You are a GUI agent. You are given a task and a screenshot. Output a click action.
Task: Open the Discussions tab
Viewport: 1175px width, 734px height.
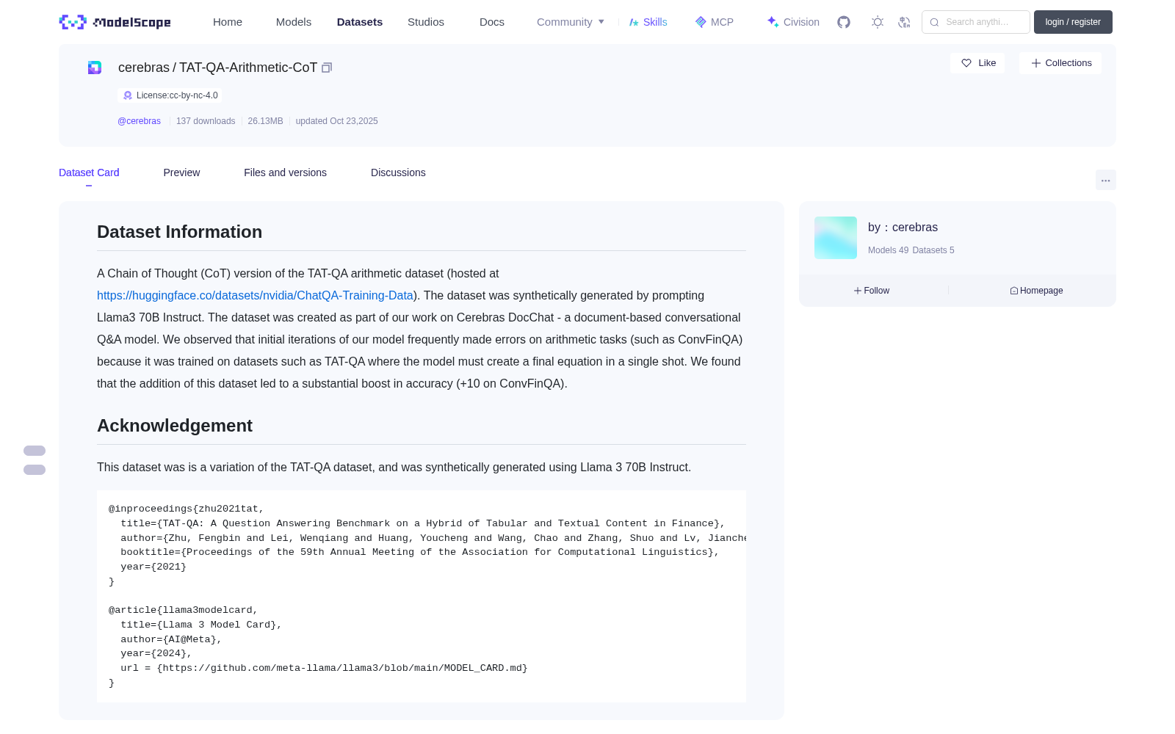coord(398,172)
